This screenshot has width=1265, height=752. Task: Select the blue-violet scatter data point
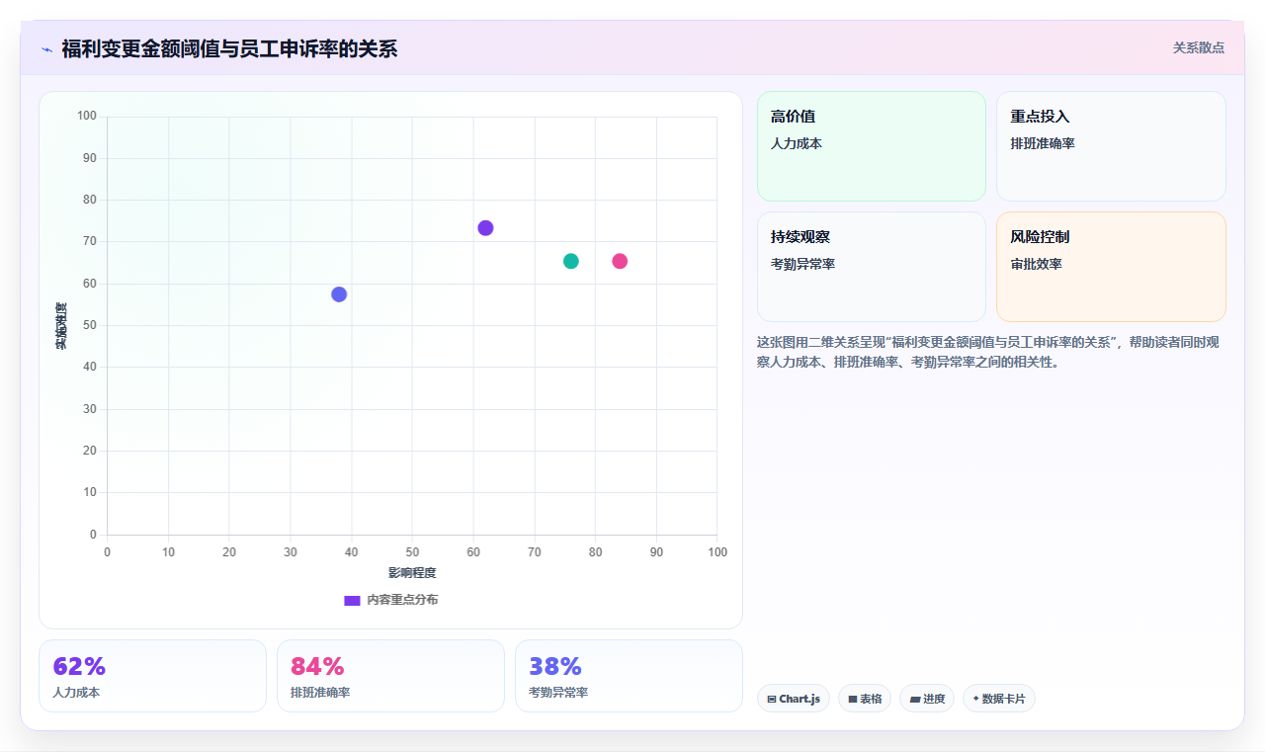[339, 294]
